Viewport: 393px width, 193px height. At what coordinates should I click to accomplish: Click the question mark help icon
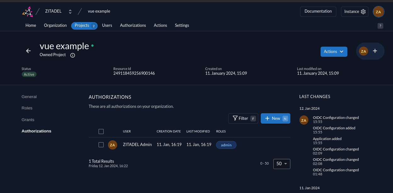pyautogui.click(x=380, y=26)
